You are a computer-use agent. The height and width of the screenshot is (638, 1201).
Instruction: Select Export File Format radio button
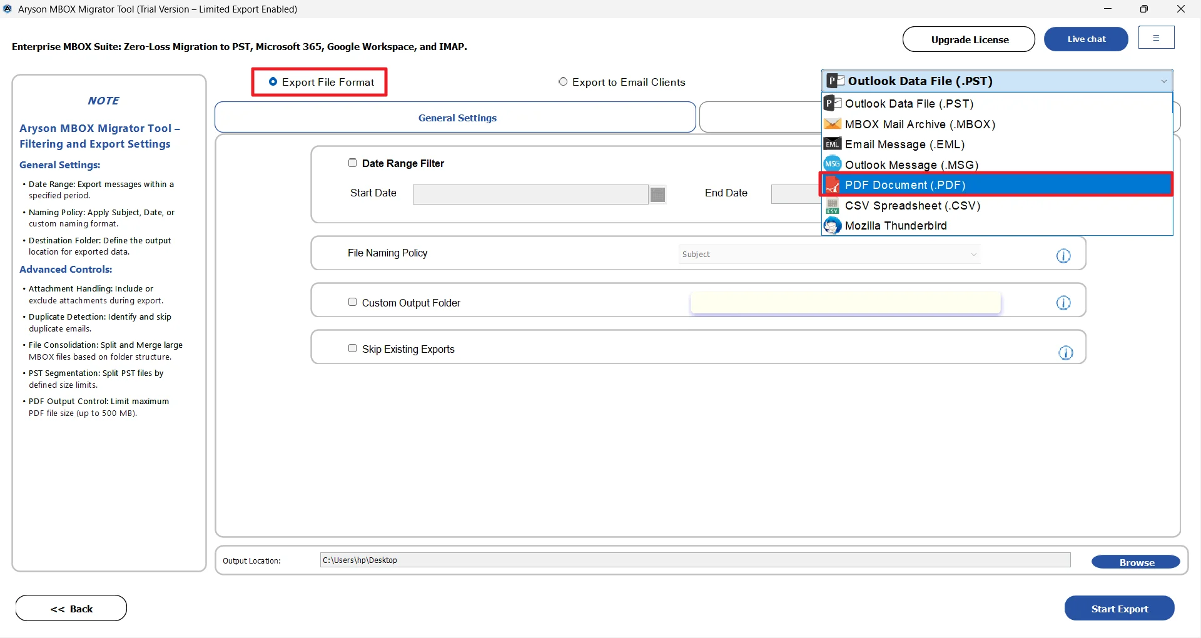click(273, 81)
